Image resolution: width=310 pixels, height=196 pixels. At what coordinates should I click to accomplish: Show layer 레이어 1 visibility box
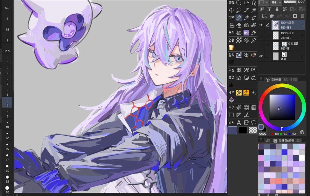click(261, 46)
